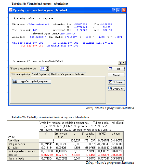
Task: Confirm with the OK button
Action: coord(116,69)
